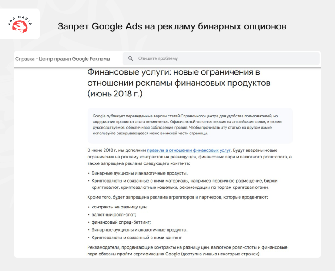Image resolution: width=335 pixels, height=271 pixels.
Task: Click the title 'Запрет Google Ads на рекламу бинарных опционов'
Action: coord(172,26)
